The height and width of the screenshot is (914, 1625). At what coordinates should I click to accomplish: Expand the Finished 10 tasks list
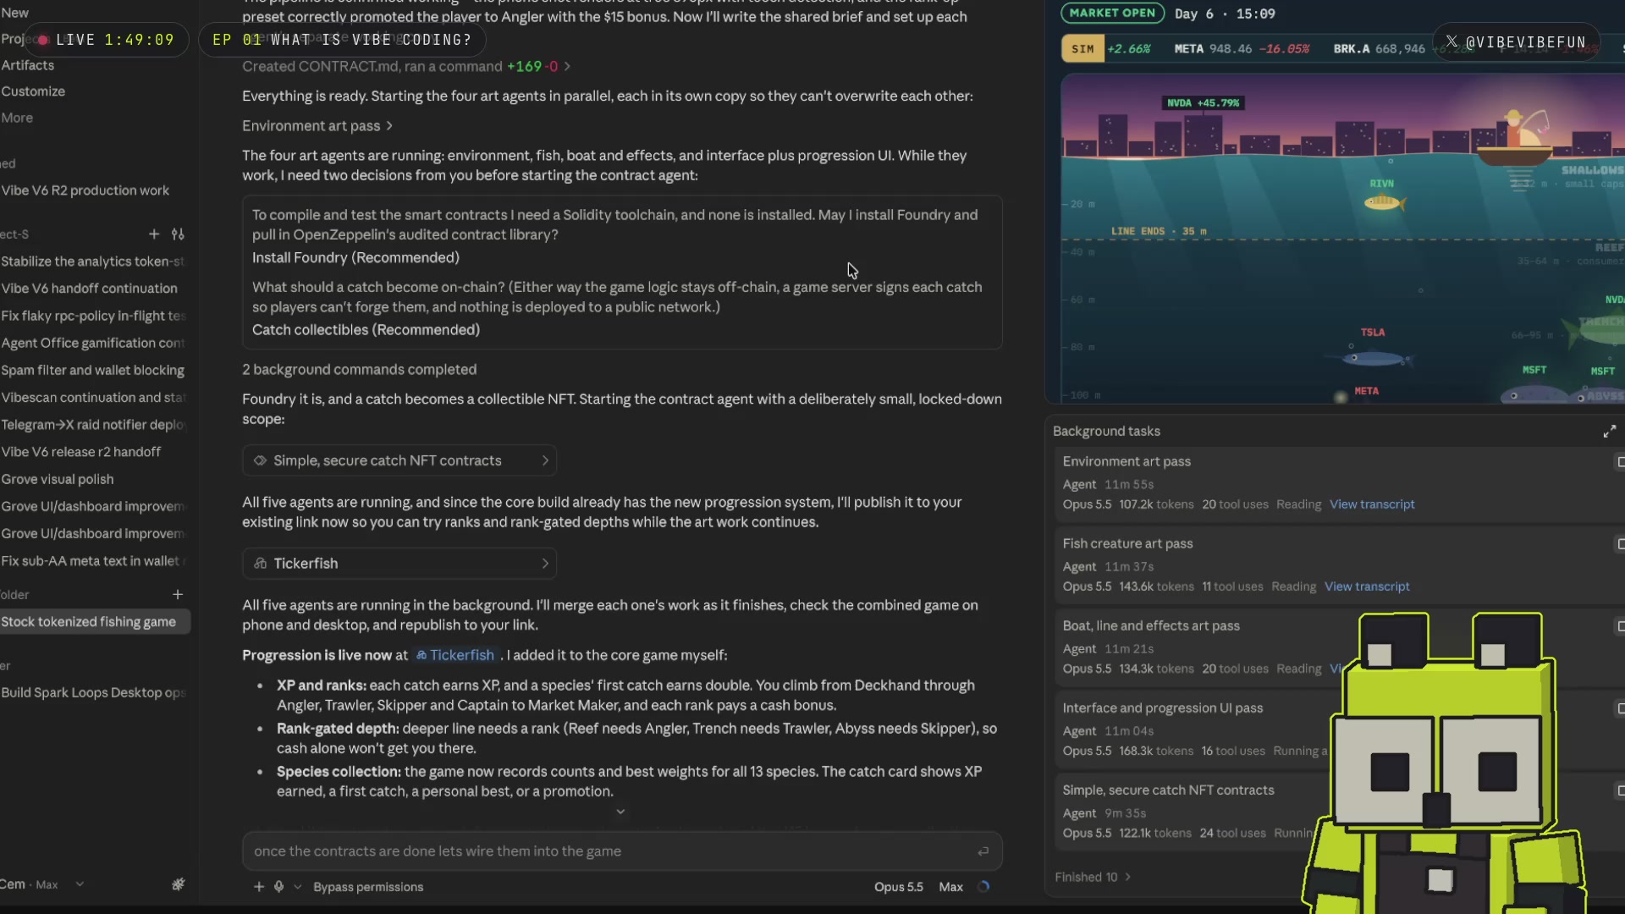[x=1093, y=877]
